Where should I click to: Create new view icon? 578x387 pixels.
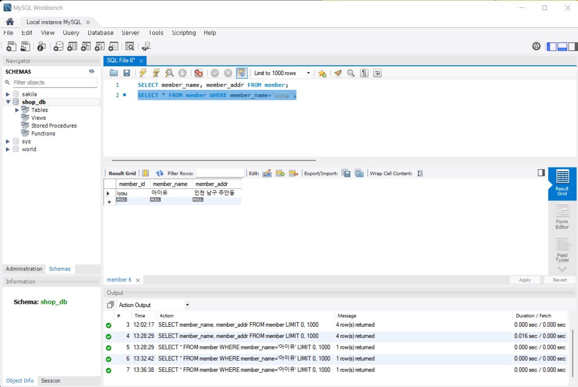(x=86, y=46)
